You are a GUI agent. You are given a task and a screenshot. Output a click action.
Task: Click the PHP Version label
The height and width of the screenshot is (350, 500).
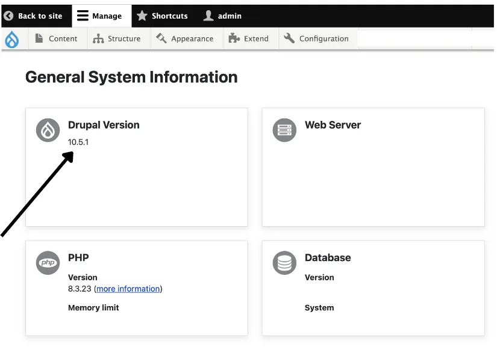(83, 277)
